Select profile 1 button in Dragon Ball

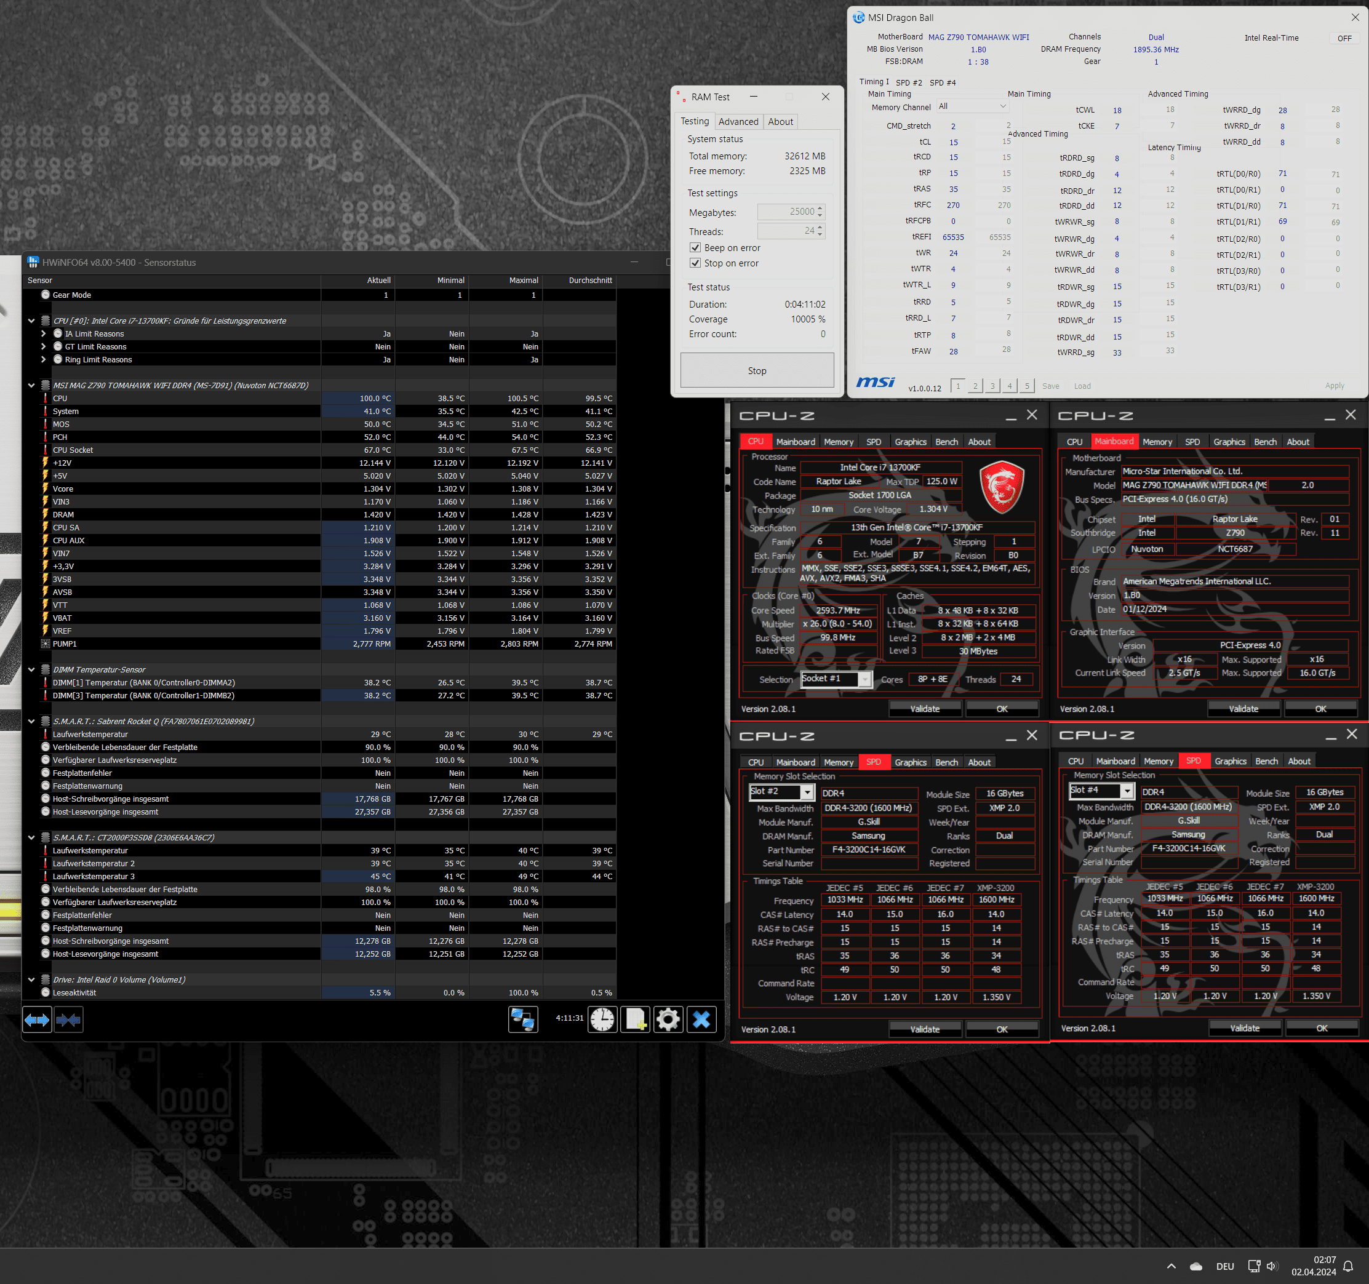(958, 386)
